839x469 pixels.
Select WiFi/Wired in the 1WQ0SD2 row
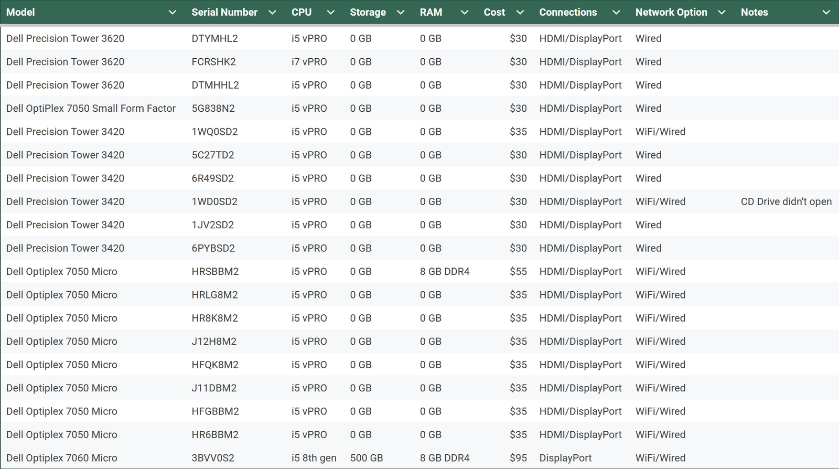[x=661, y=132]
